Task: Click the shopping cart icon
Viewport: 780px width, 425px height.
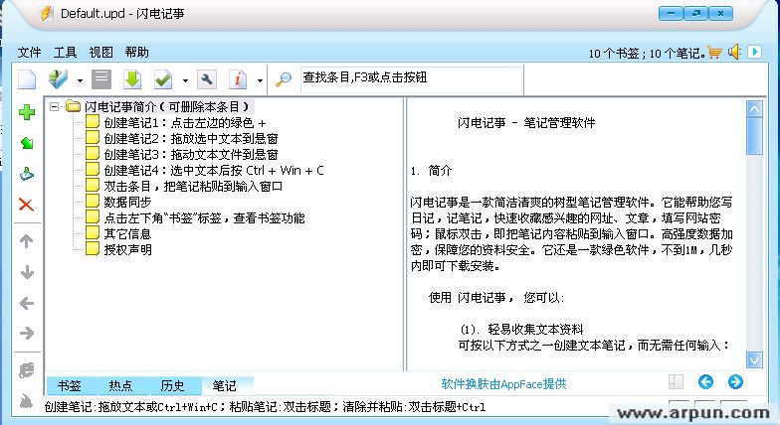Action: coord(714,52)
